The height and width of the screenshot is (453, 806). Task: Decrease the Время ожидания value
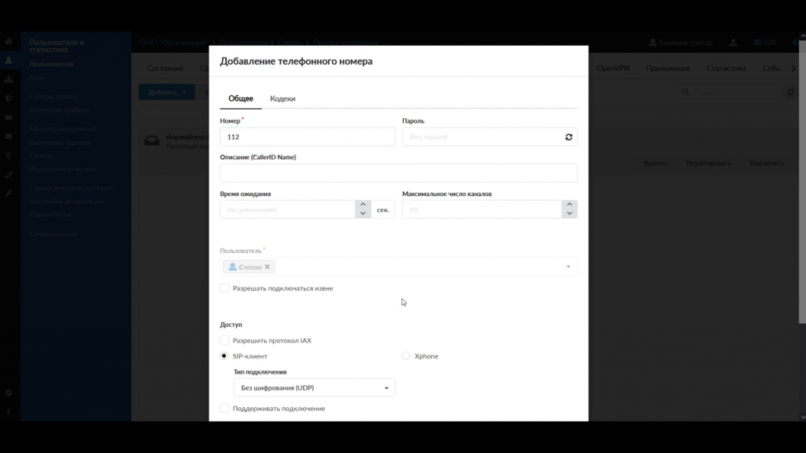click(x=363, y=214)
